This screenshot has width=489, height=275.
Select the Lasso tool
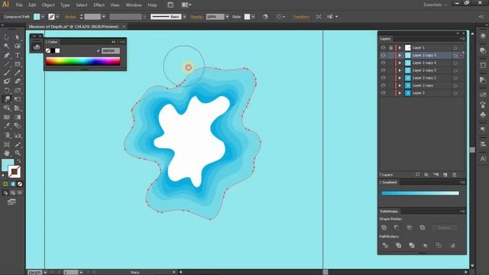point(18,46)
